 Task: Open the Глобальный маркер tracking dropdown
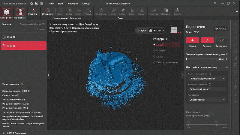tap(207, 89)
